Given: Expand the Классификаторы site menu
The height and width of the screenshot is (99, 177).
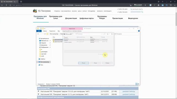Looking at the screenshot, I should 66,11.
